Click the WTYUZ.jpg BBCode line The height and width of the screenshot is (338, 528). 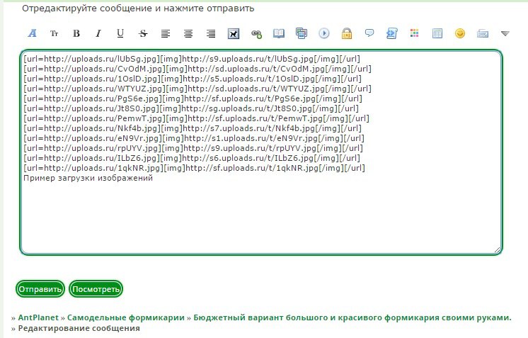[x=197, y=89]
